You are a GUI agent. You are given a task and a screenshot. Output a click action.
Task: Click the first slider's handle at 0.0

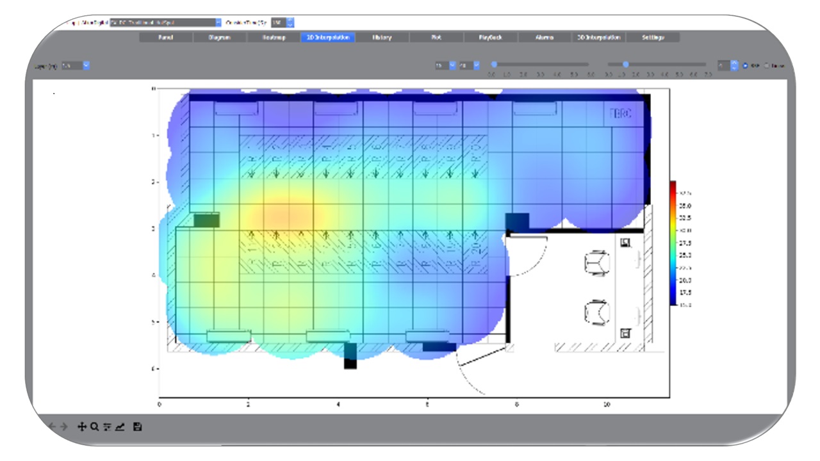pos(494,64)
